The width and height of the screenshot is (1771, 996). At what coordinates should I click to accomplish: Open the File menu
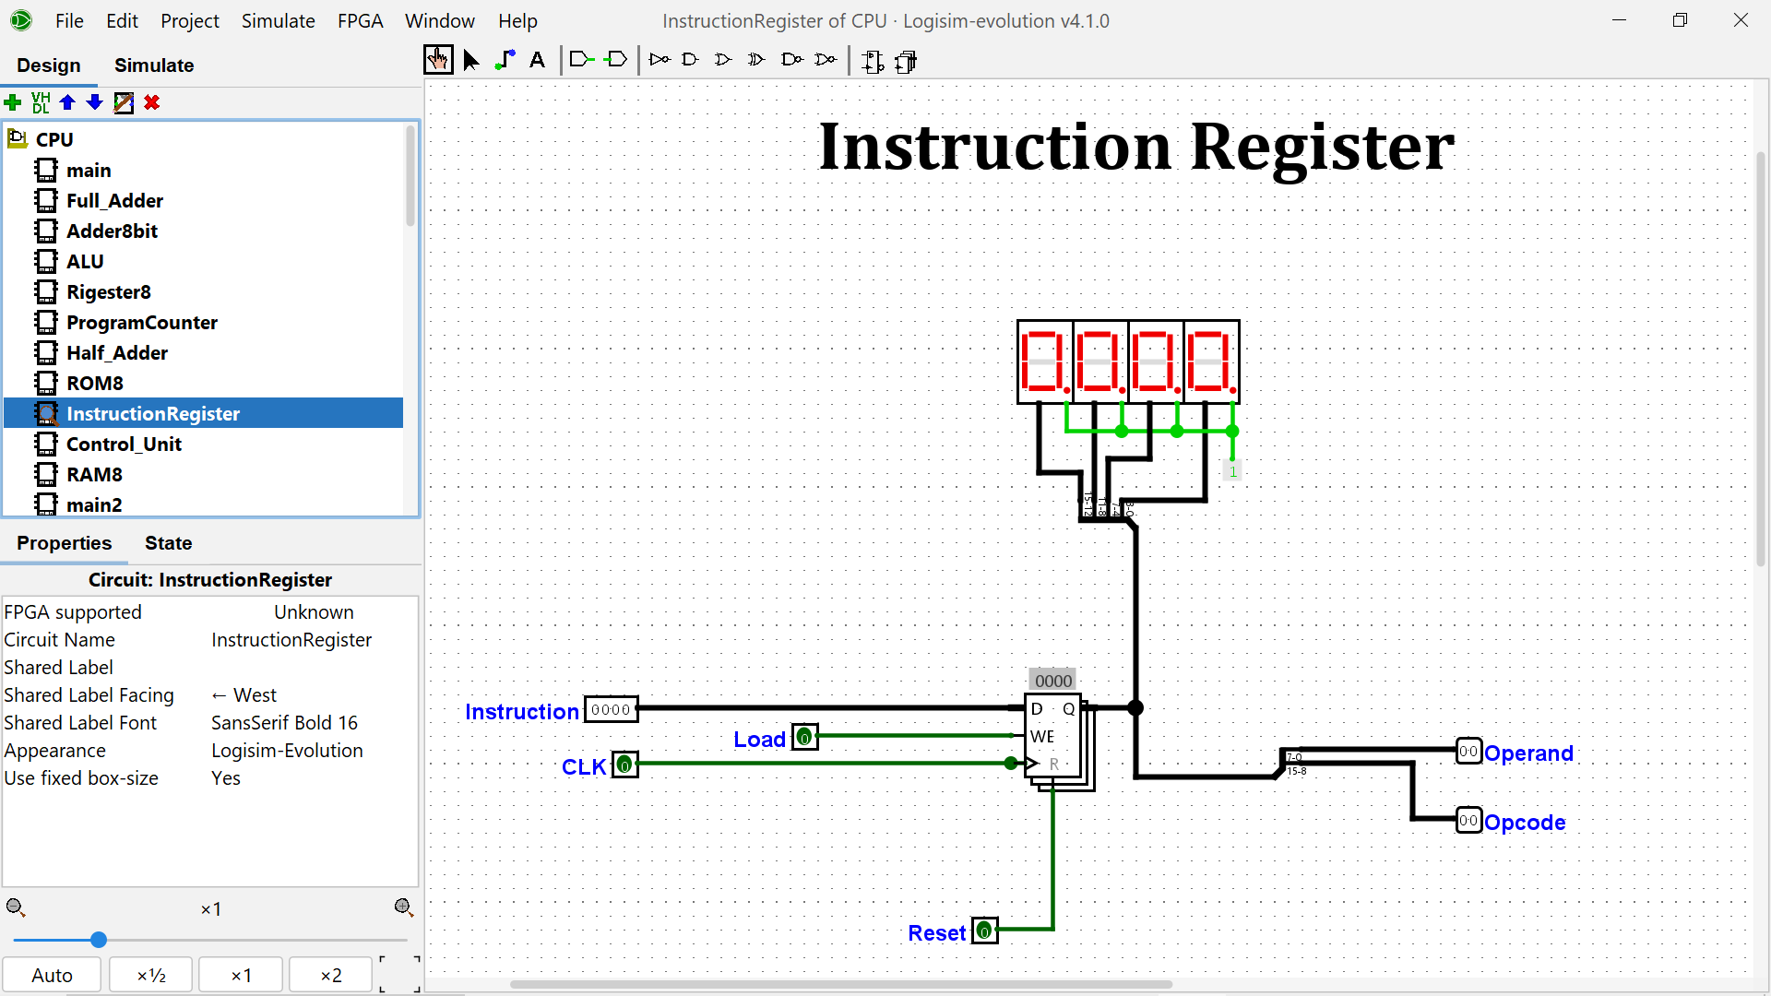click(69, 20)
